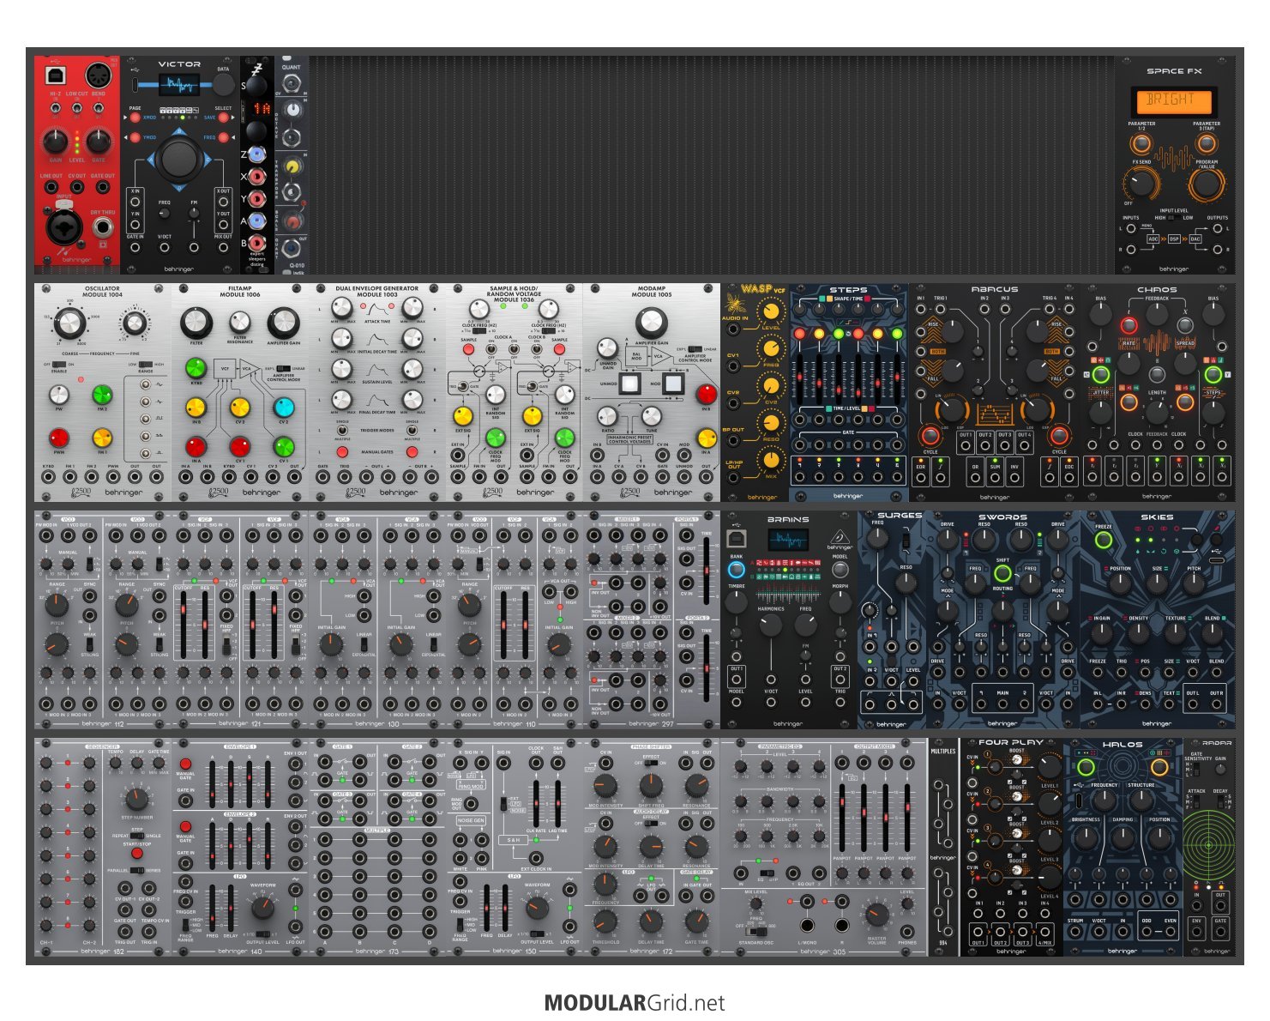Toggle Oscillator 1004 ENABLE off/on switch
The image size is (1270, 1021).
click(58, 364)
